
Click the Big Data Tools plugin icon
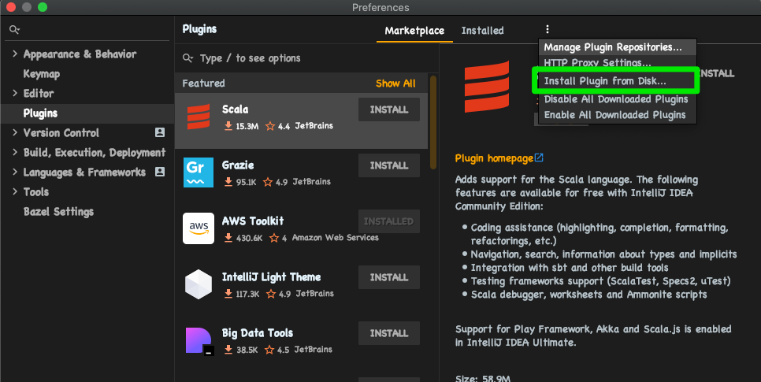point(198,340)
